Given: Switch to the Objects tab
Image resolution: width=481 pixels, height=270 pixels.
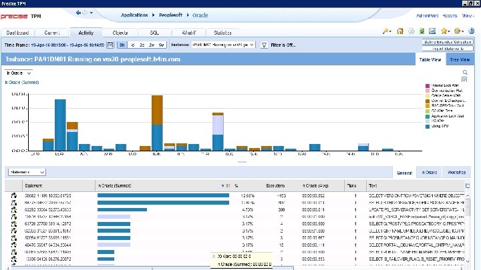Looking at the screenshot, I should (x=120, y=33).
